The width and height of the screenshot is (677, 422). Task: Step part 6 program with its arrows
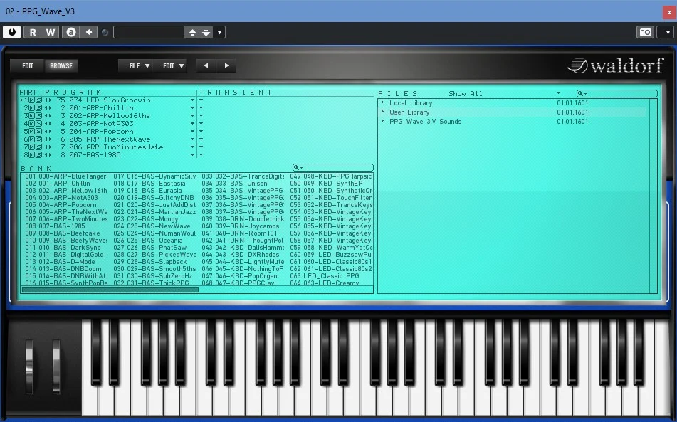(x=48, y=139)
